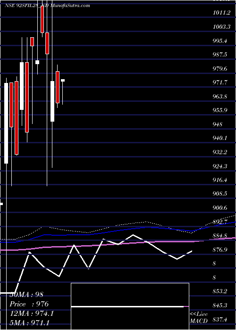Click the 884.8 price axis label
Viewport: 236px width, 330px height.
tap(220, 236)
